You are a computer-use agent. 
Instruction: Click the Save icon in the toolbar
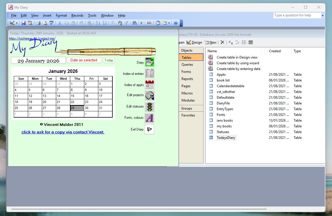pyautogui.click(x=24, y=23)
